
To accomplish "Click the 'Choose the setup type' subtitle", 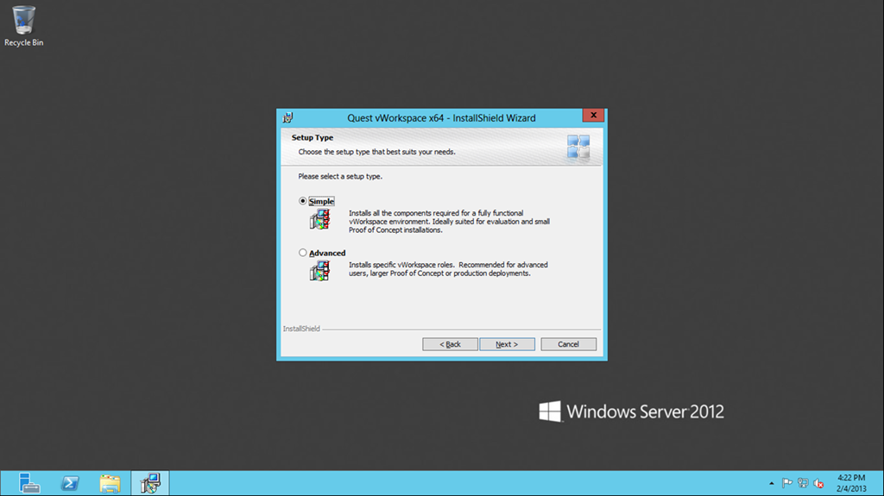I will pos(376,152).
